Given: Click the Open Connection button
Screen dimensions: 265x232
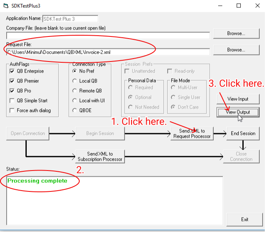Looking at the screenshot, I should (x=28, y=134).
